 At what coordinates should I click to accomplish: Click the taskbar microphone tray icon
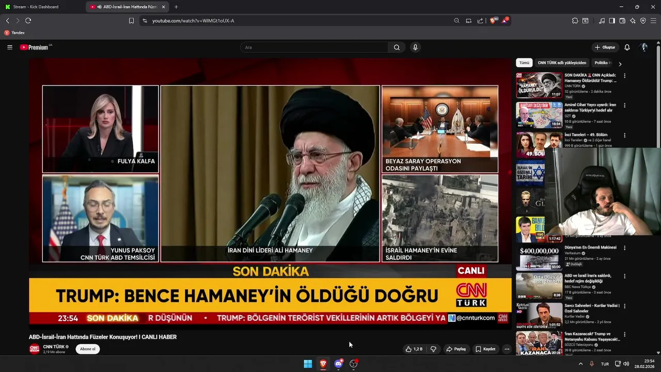click(592, 364)
